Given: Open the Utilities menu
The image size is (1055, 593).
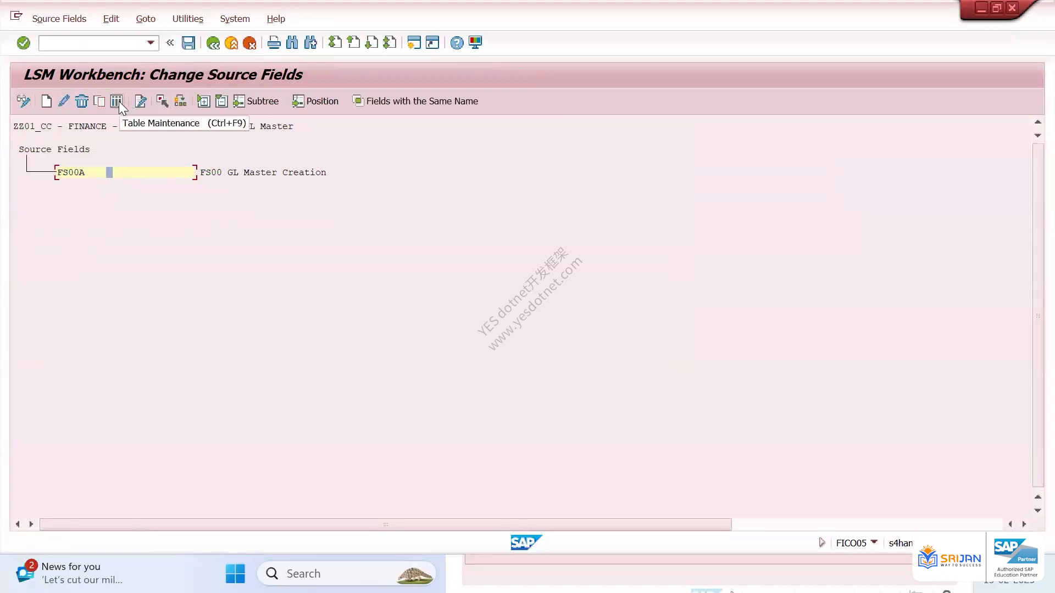Looking at the screenshot, I should (x=188, y=19).
